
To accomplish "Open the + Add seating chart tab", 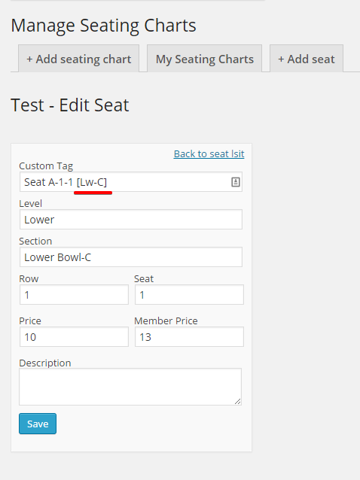I will click(79, 59).
